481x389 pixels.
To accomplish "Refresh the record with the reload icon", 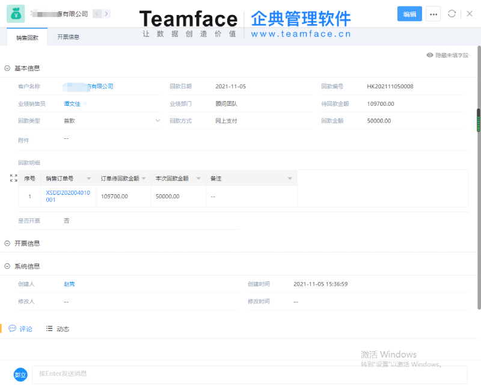I will (x=452, y=14).
